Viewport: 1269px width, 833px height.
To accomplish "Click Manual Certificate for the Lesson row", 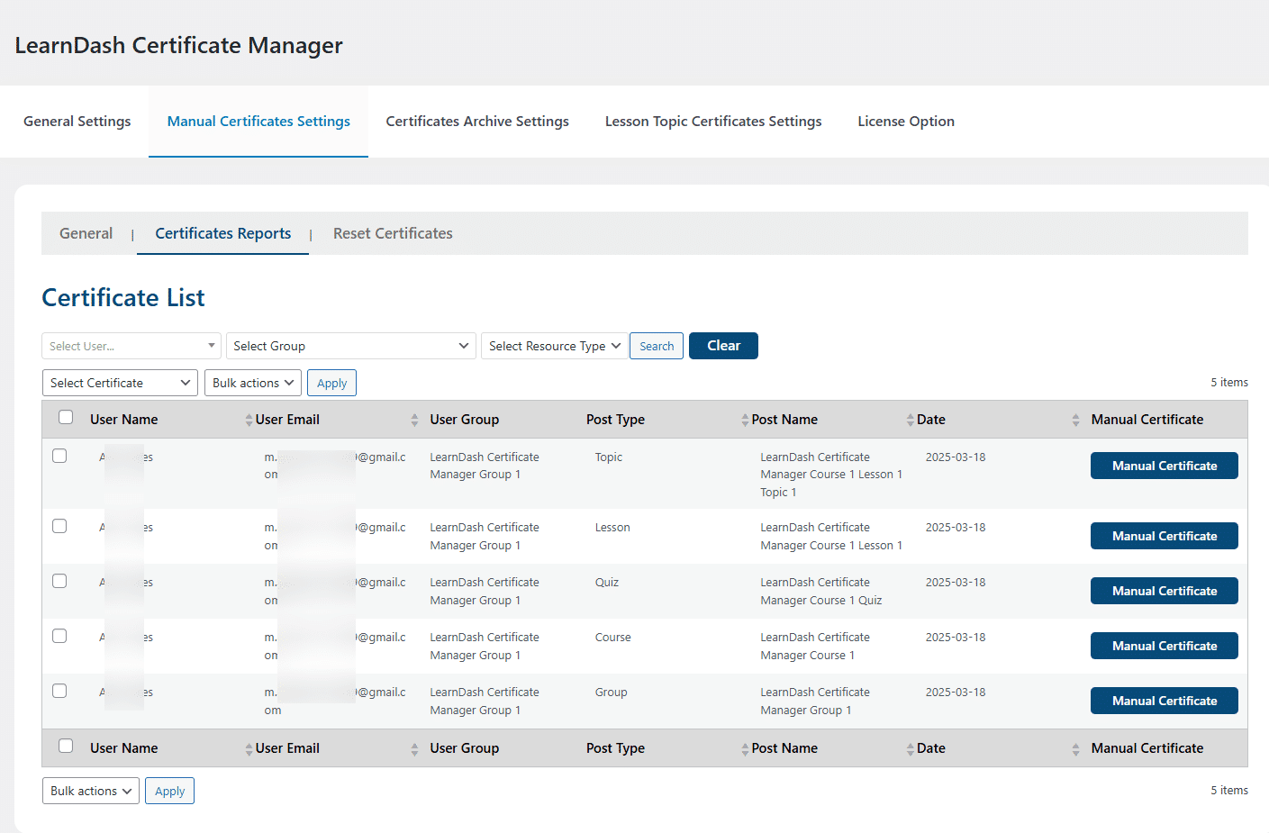I will tap(1165, 536).
